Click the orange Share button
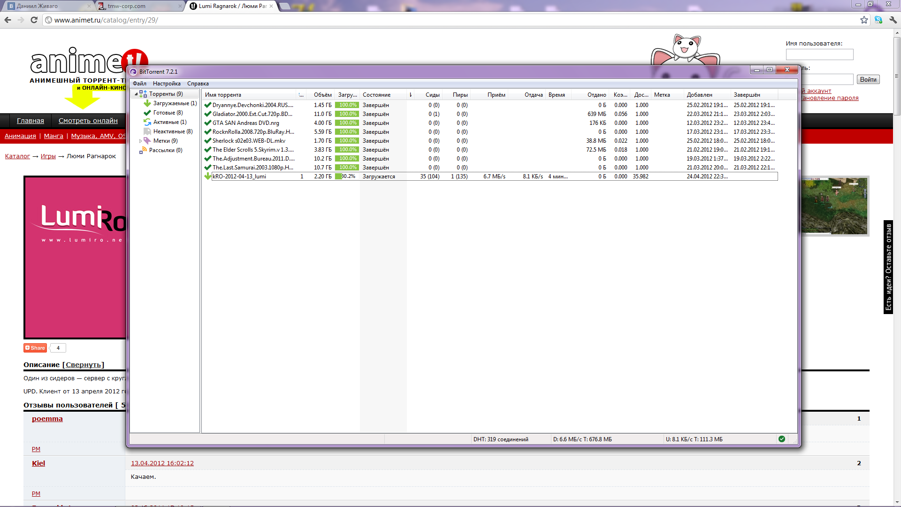This screenshot has height=507, width=901. click(x=36, y=348)
